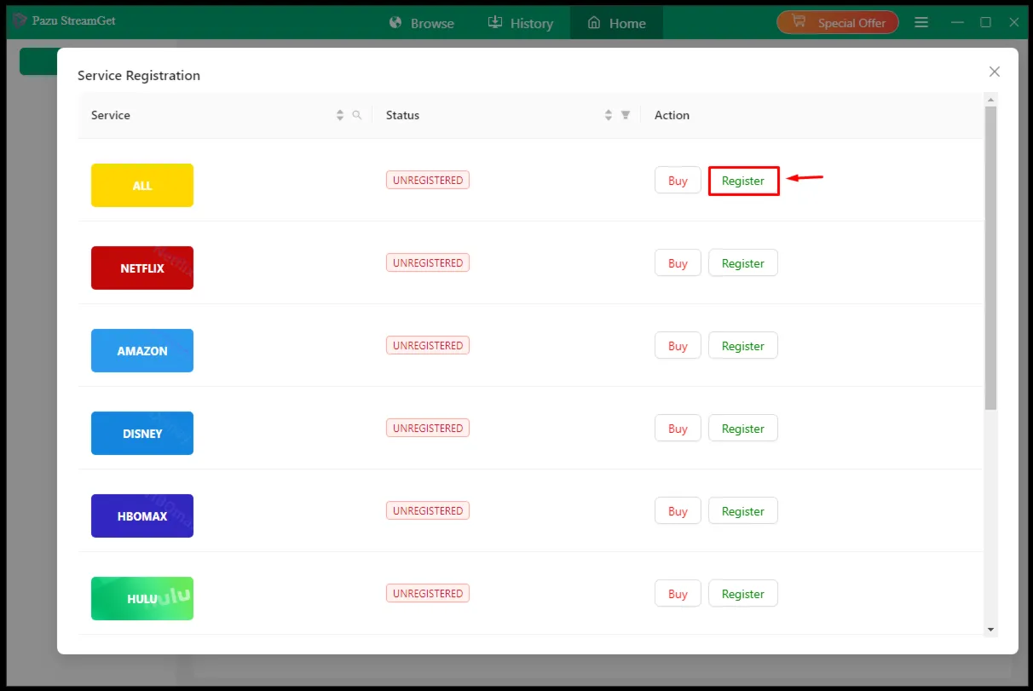The width and height of the screenshot is (1033, 691).
Task: Click UNREGISTERED status in ALL row
Action: [428, 180]
